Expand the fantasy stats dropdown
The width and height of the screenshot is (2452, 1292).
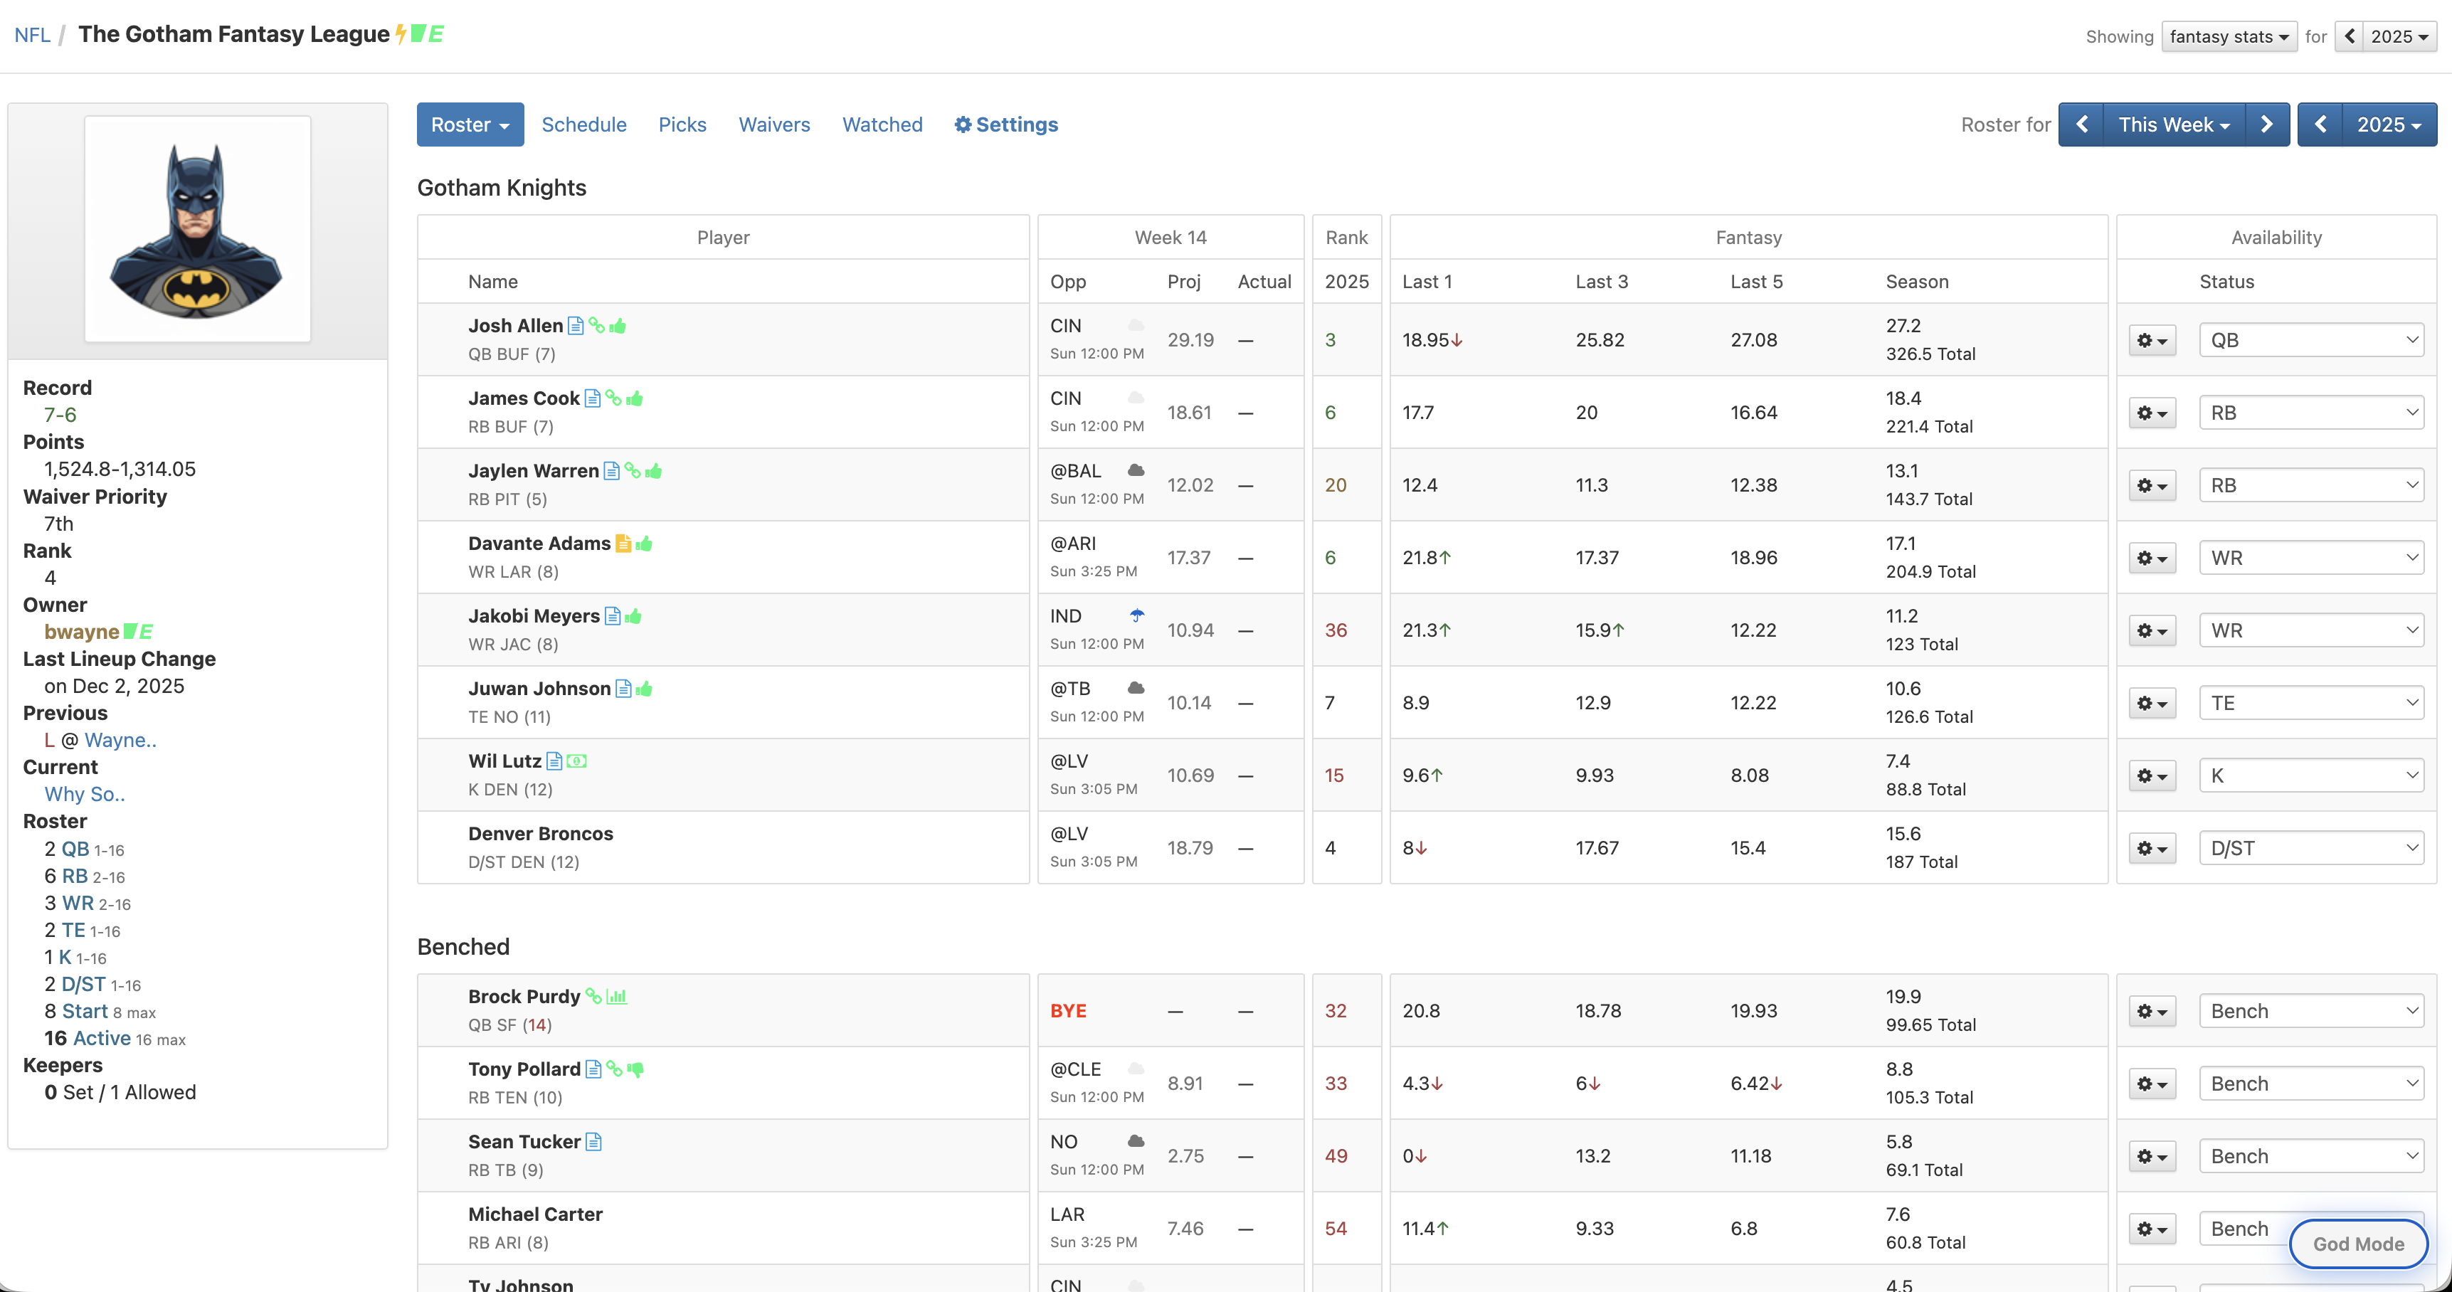2229,36
